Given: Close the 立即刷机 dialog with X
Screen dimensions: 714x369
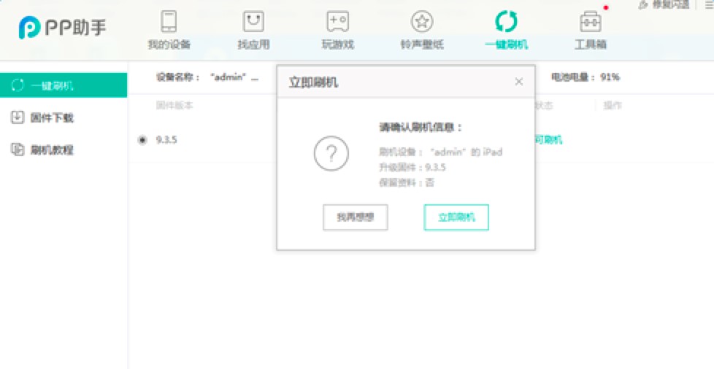Looking at the screenshot, I should [518, 82].
